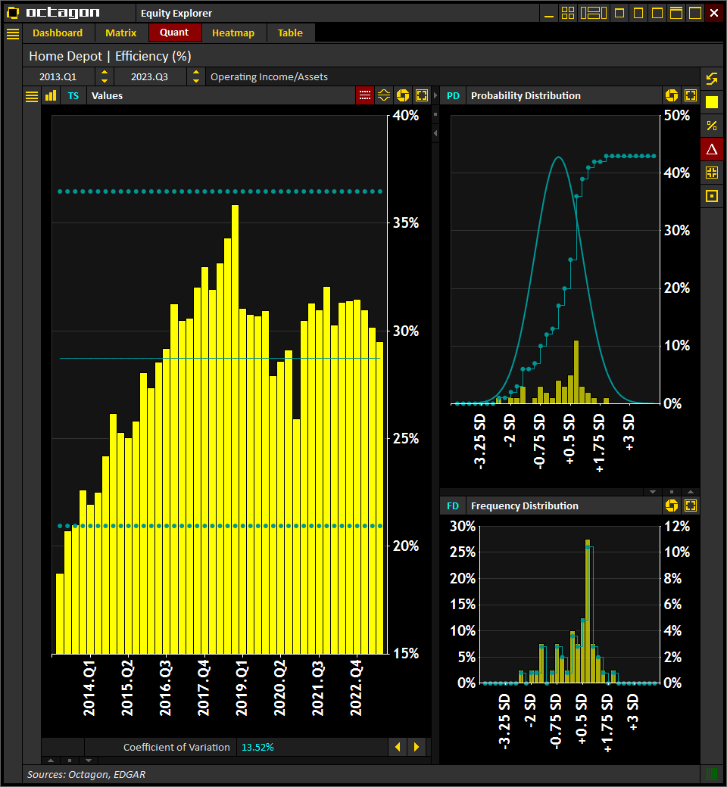The width and height of the screenshot is (727, 787).
Task: Open the Table tab
Action: coord(290,33)
